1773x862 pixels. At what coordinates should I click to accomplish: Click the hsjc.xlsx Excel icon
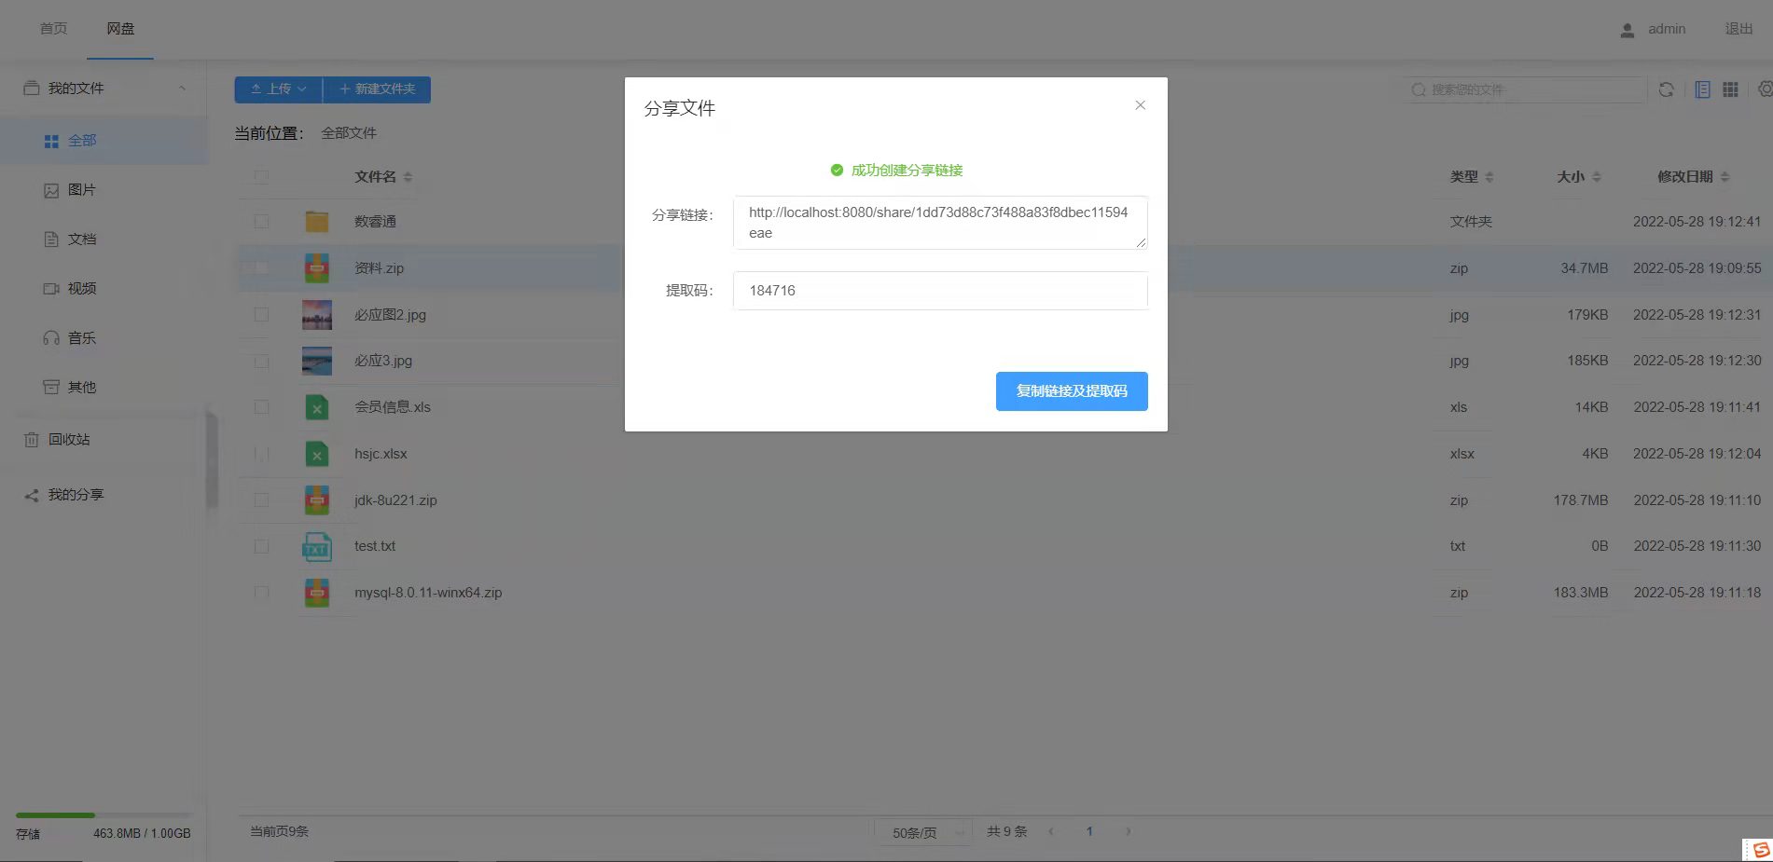tap(317, 454)
